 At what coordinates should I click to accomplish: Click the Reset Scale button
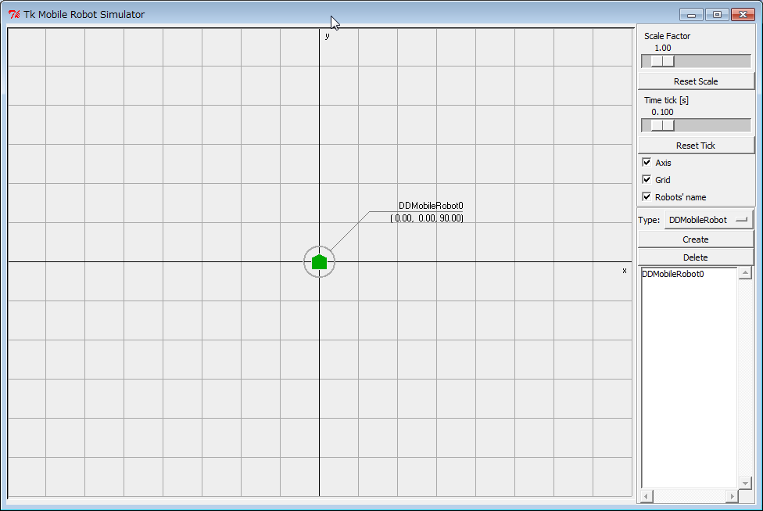tap(696, 81)
